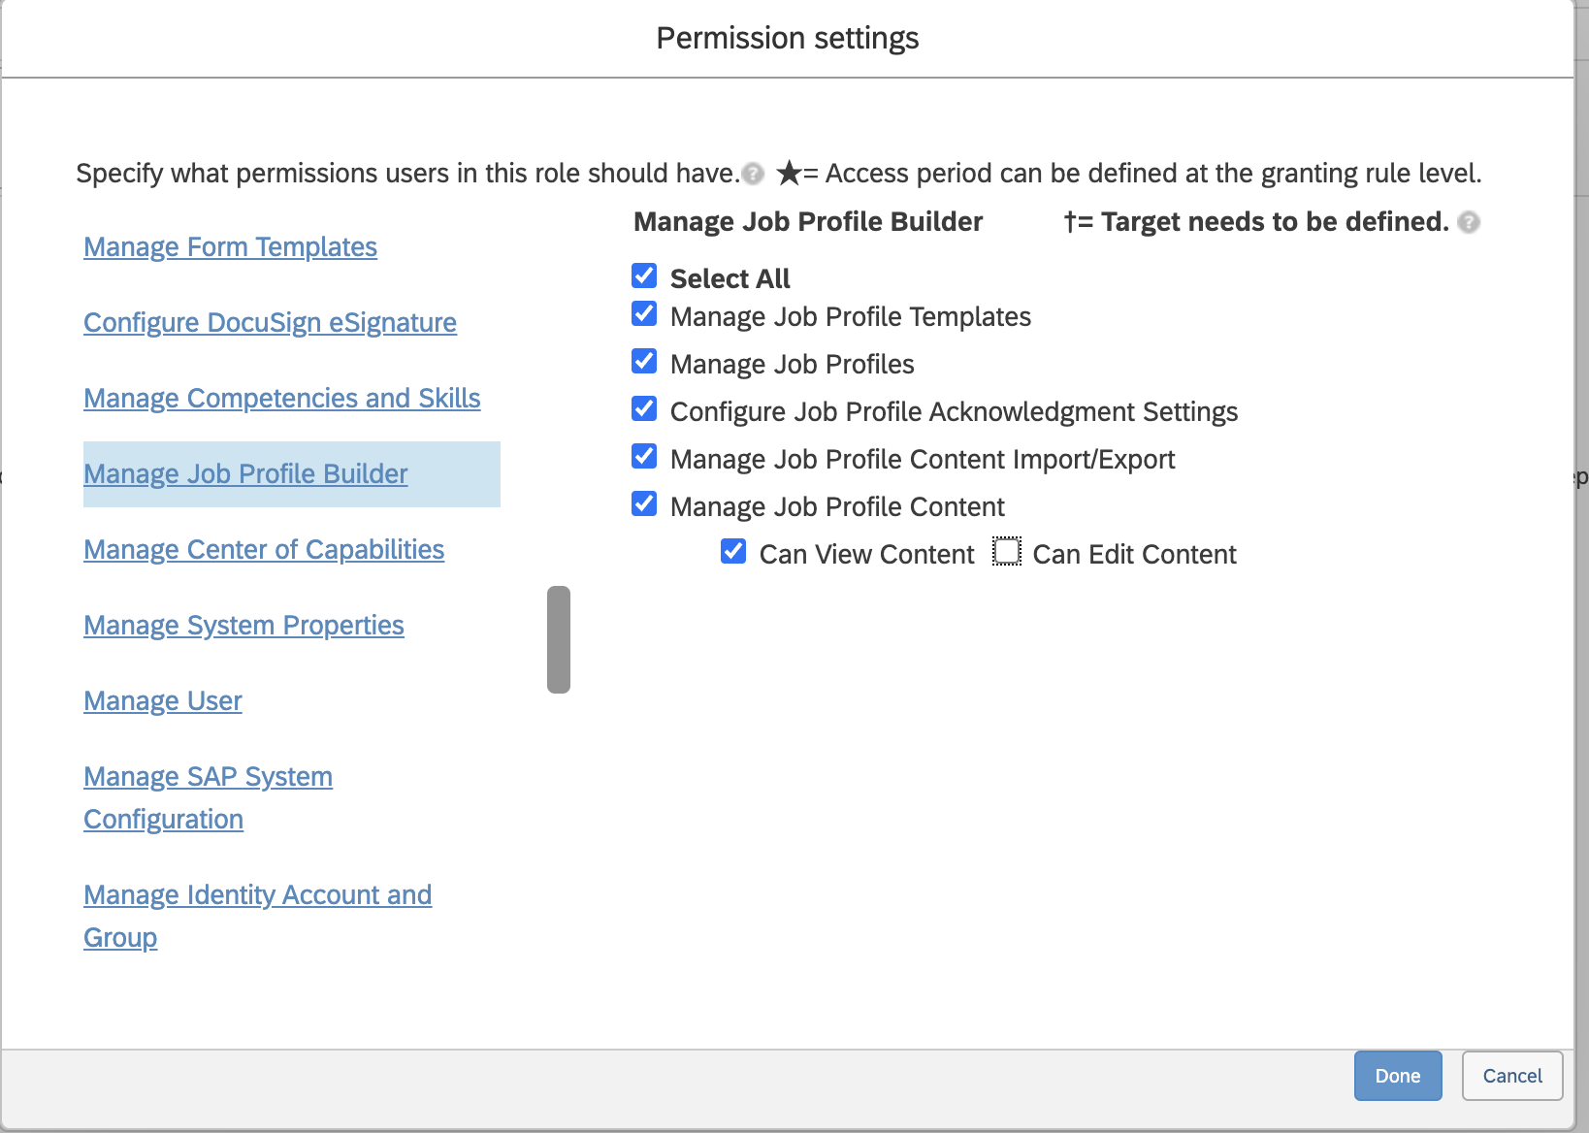Toggle the Select All checkbox
The image size is (1589, 1133).
tap(644, 277)
